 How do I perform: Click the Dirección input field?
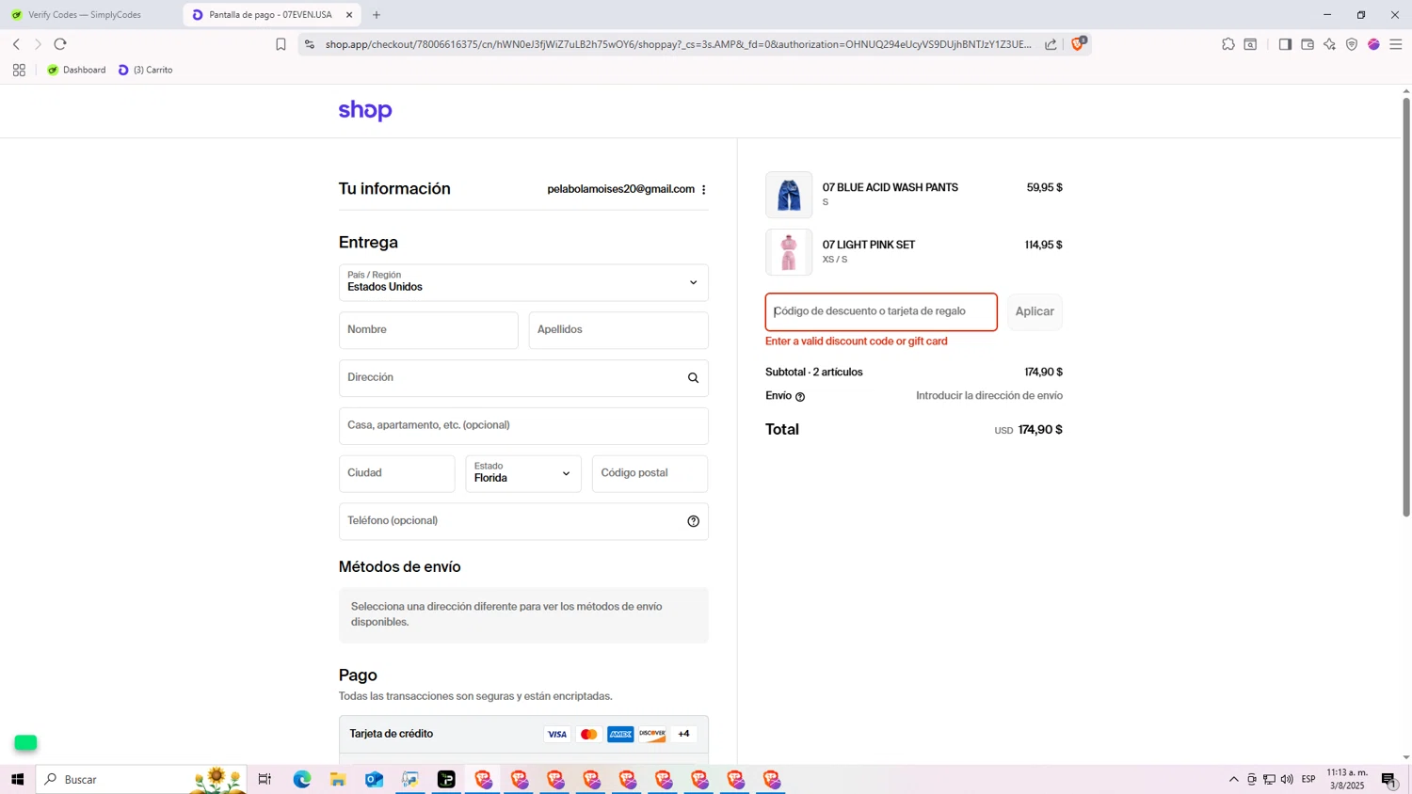523,378
